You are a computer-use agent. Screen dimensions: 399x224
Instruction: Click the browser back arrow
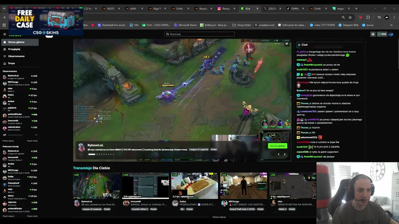(5, 17)
